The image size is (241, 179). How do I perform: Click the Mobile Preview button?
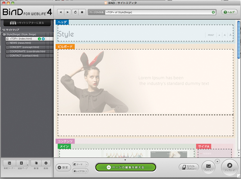coord(189,167)
